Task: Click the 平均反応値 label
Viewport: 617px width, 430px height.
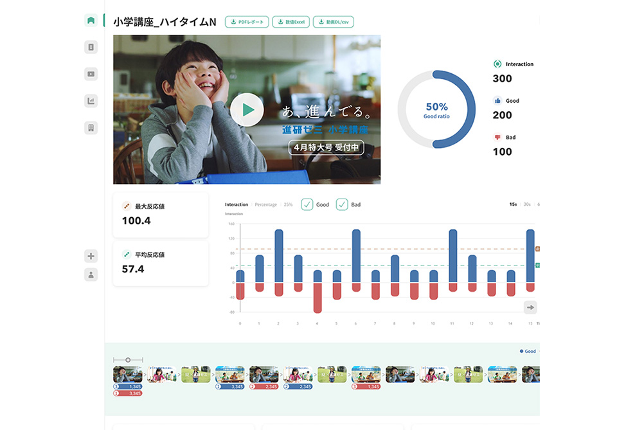Action: click(x=150, y=255)
